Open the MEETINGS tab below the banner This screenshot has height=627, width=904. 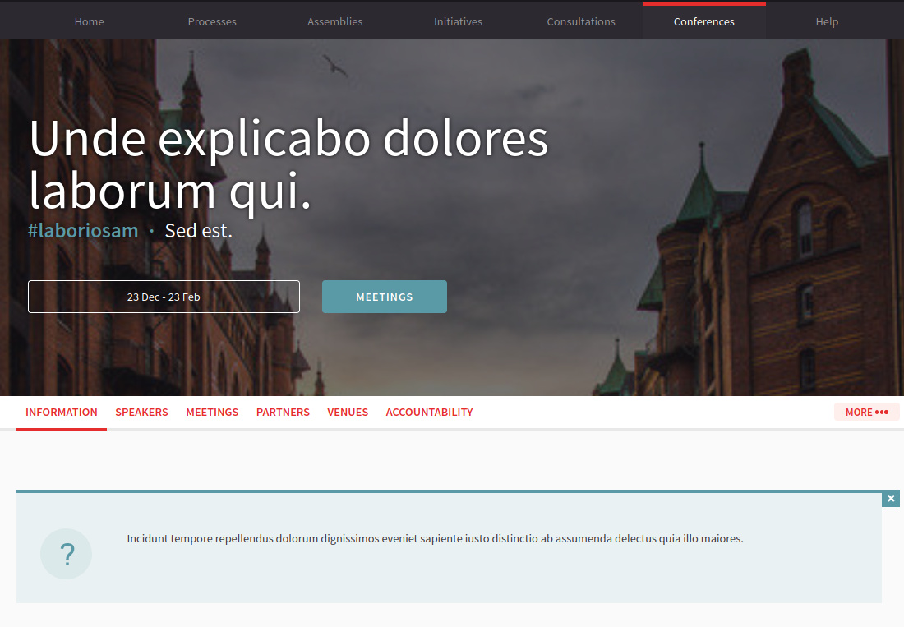(212, 413)
